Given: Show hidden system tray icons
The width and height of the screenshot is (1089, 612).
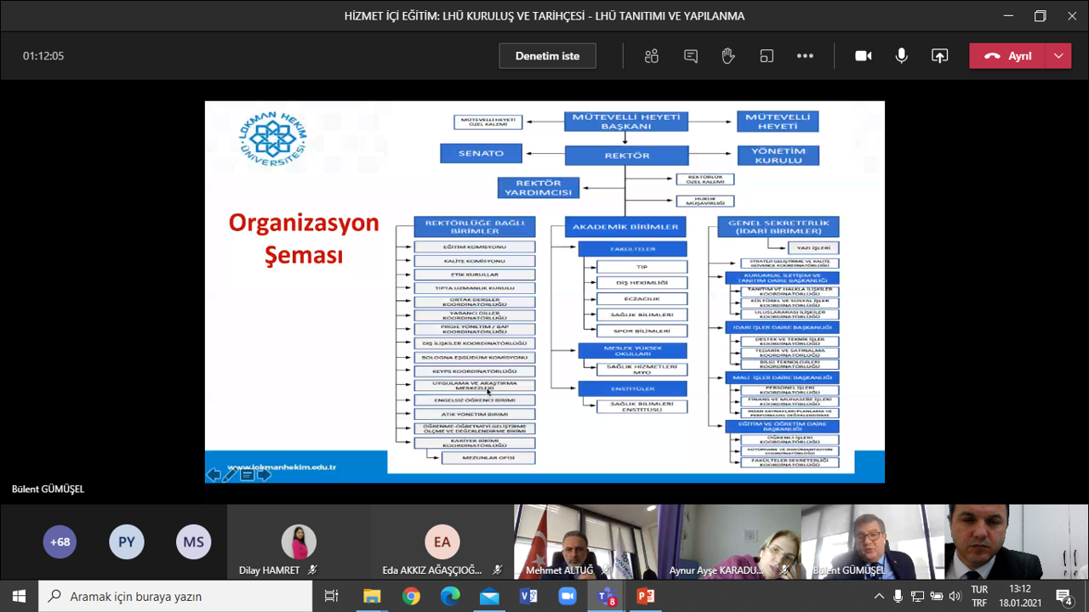Looking at the screenshot, I should [880, 596].
